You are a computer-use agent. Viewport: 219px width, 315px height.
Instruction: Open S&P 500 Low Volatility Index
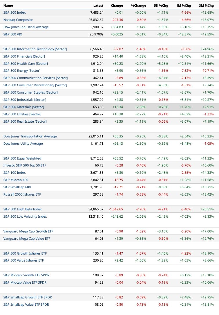tap(25, 216)
